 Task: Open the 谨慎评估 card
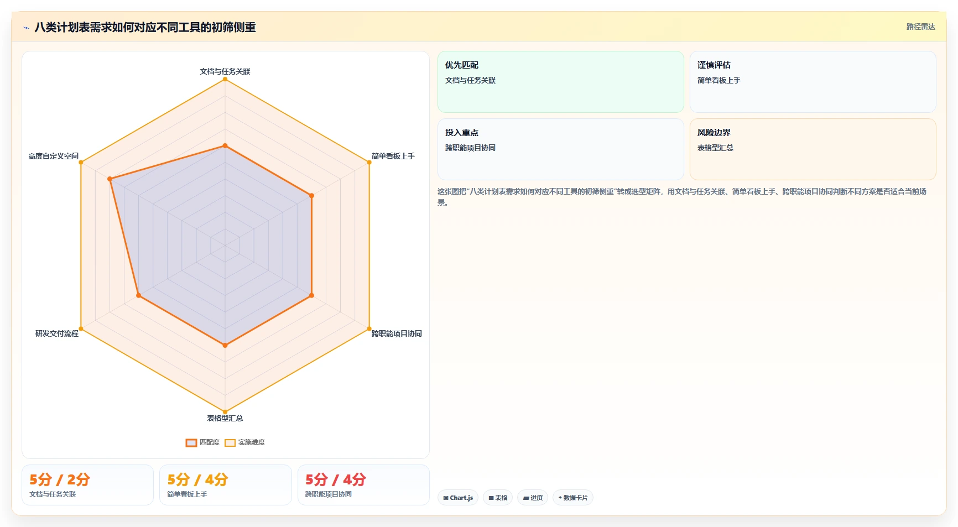point(813,82)
